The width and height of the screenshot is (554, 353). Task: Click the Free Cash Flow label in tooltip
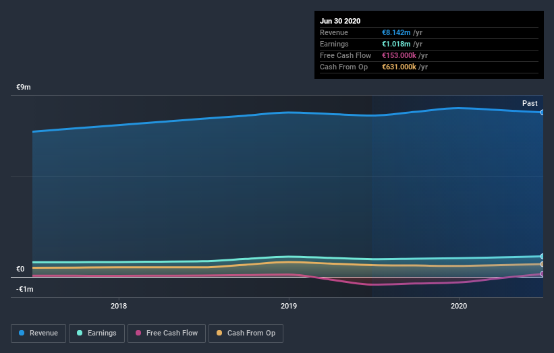click(345, 55)
